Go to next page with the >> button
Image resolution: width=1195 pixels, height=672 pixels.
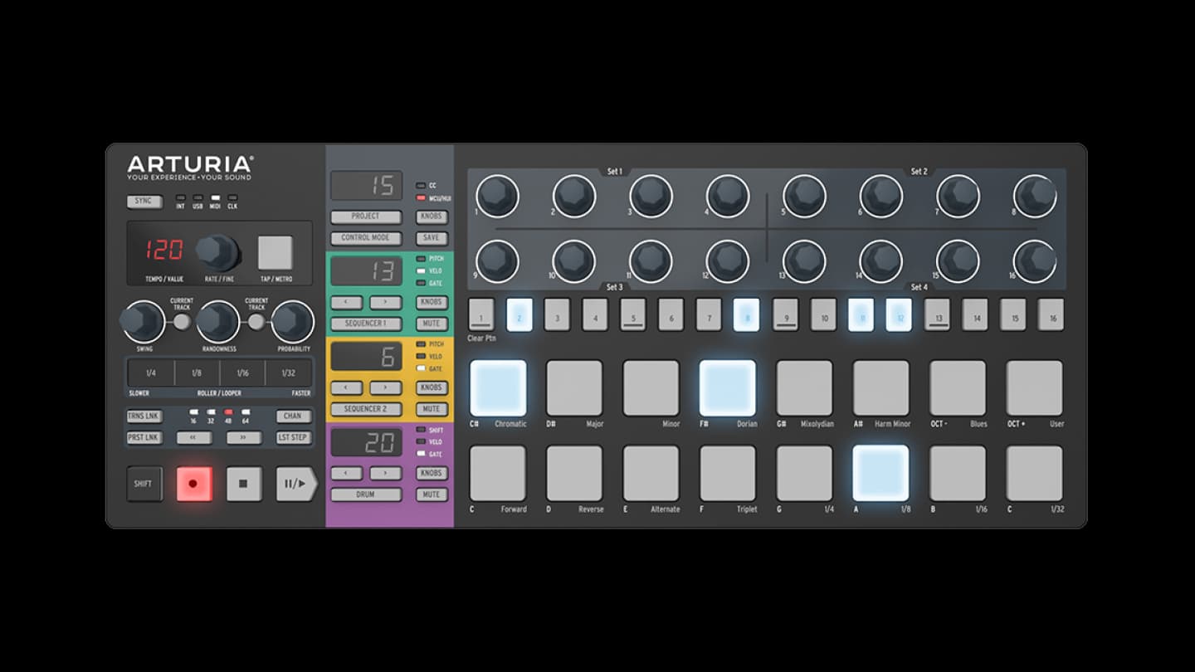(244, 438)
